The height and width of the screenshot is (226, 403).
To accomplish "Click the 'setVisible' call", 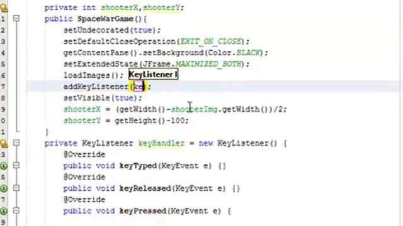I will tap(87, 98).
